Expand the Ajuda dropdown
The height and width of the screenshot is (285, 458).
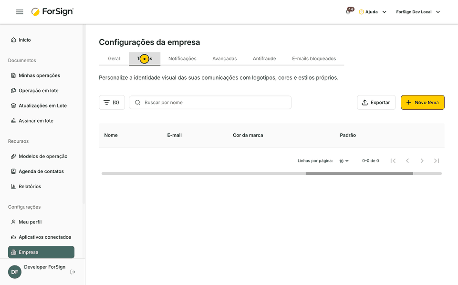(373, 12)
